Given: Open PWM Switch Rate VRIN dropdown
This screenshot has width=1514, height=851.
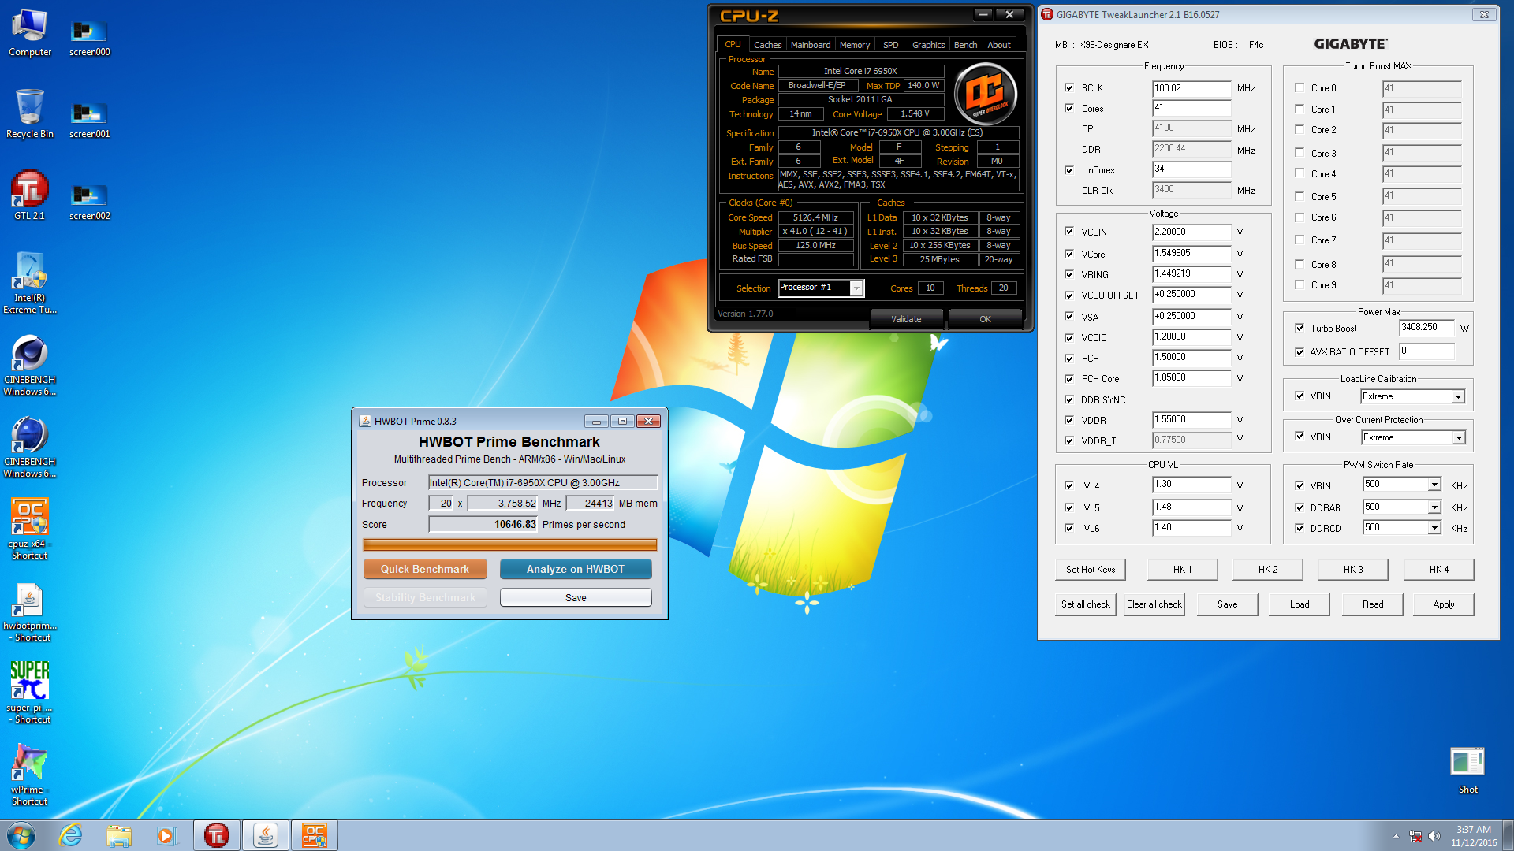Looking at the screenshot, I should [x=1434, y=485].
